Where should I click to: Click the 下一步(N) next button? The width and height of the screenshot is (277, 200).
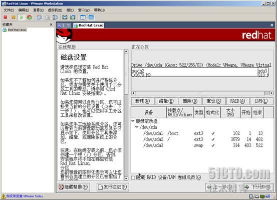click(258, 187)
